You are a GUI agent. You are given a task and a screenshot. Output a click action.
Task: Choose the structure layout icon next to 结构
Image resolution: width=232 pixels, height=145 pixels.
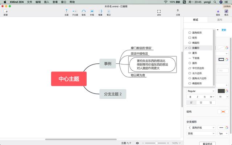223,112
